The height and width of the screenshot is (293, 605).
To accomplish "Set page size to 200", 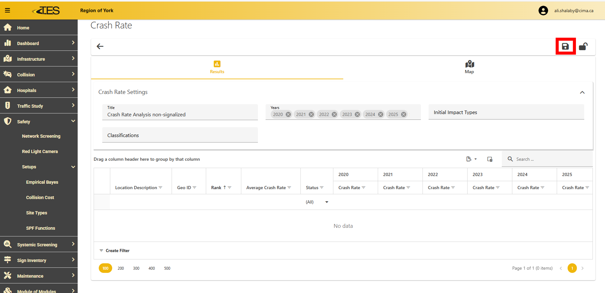I will coord(121,268).
